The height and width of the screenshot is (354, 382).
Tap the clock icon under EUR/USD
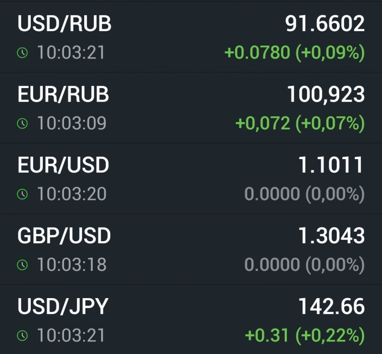point(23,194)
